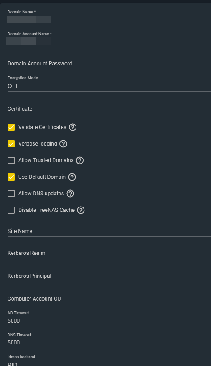Open help for Validate Certificates
The image size is (211, 366).
coord(73,127)
